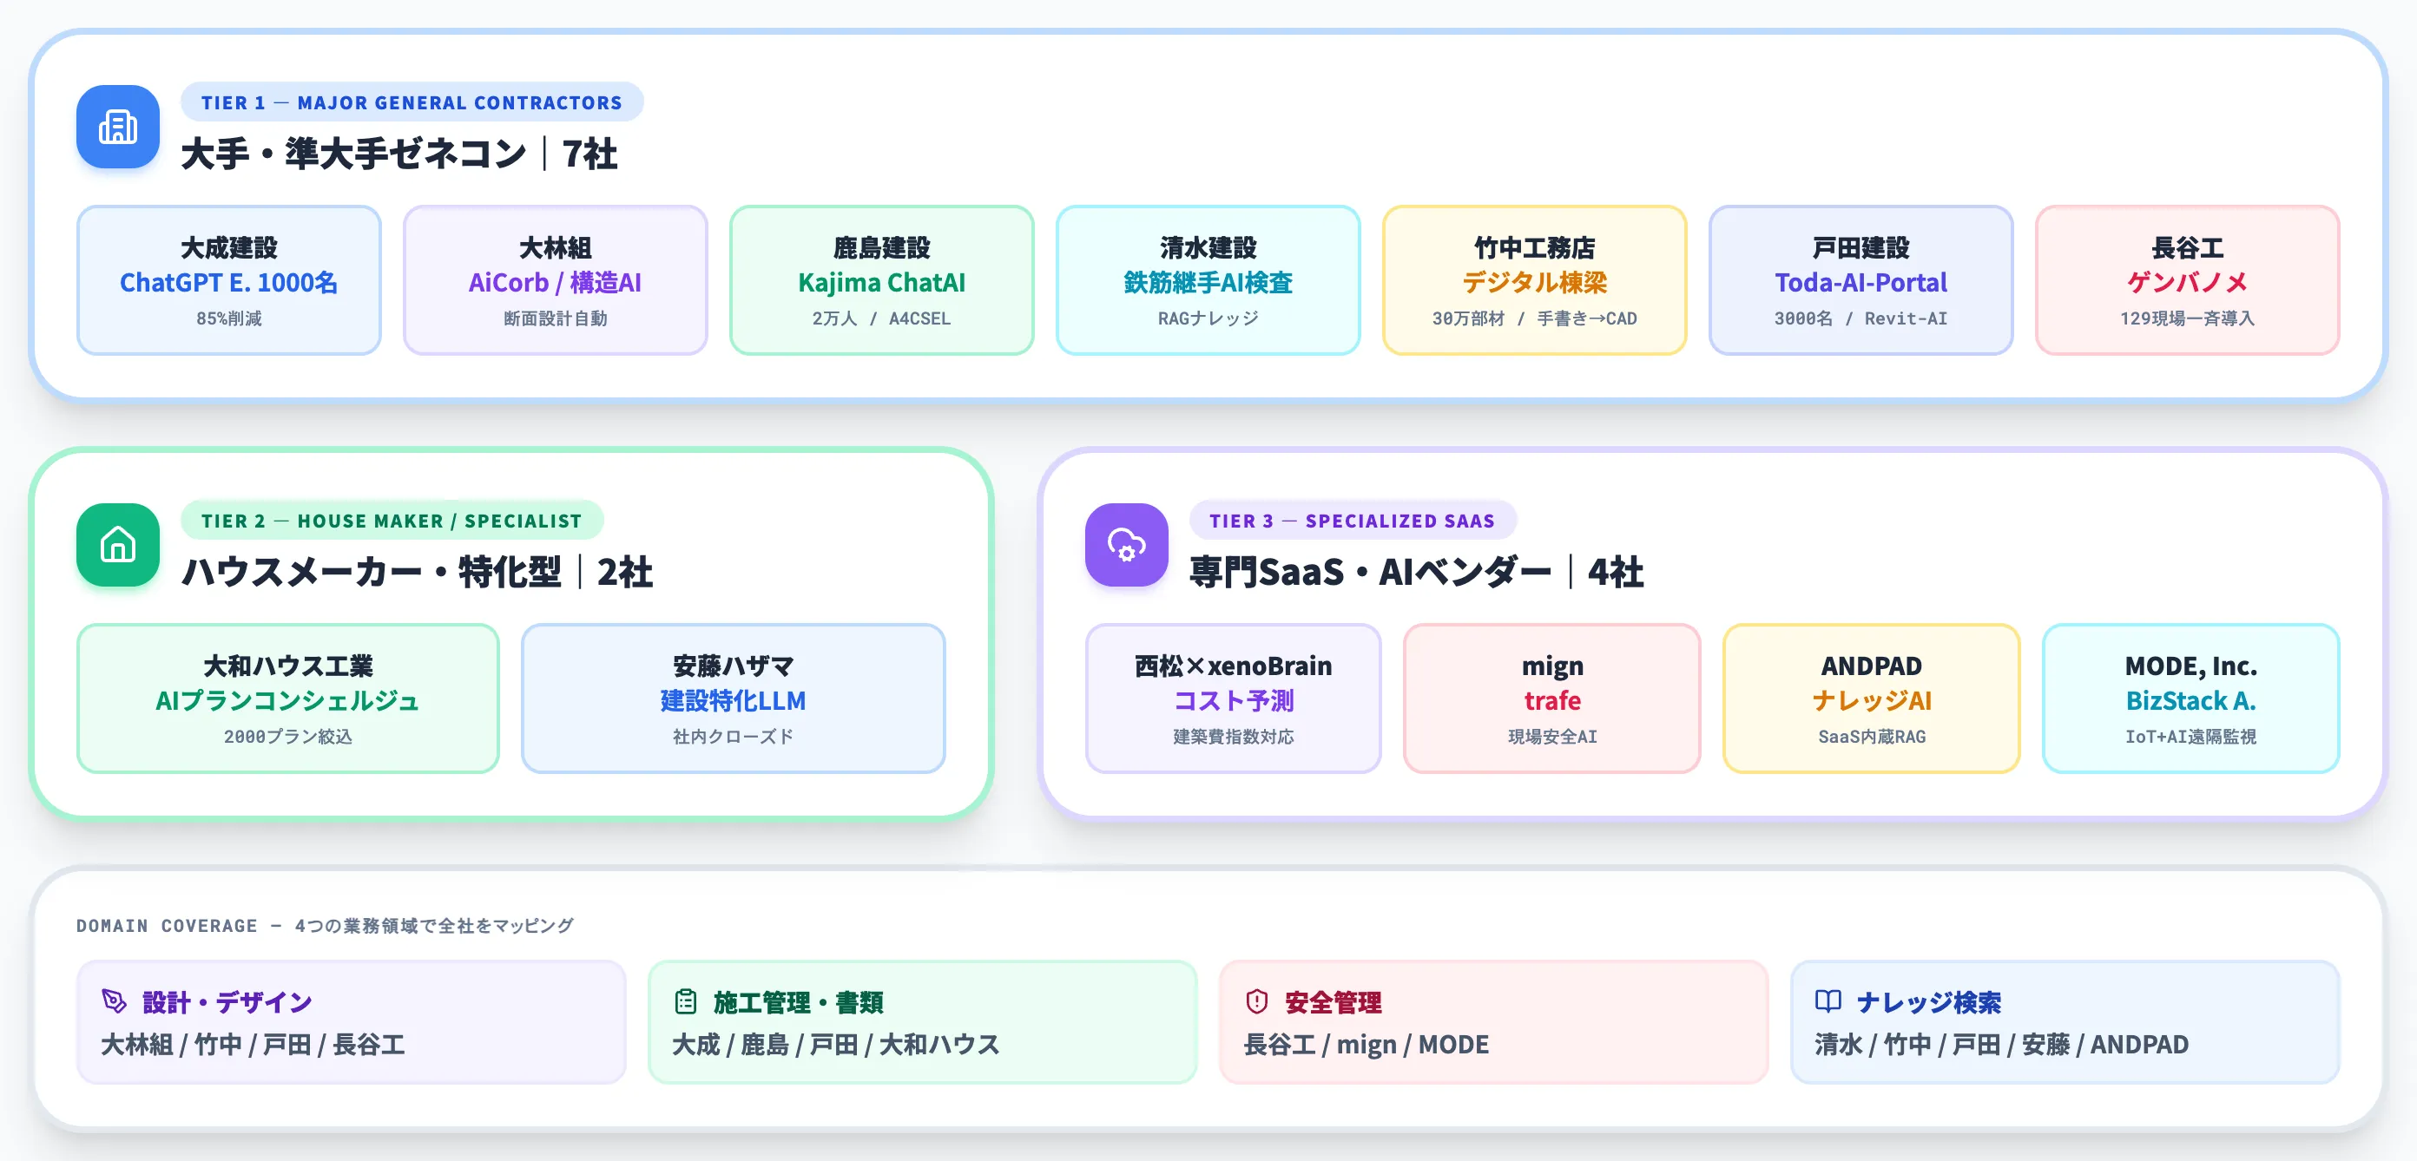2417x1161 pixels.
Task: Click the ナレッジ検索 domain title
Action: (x=1928, y=1002)
